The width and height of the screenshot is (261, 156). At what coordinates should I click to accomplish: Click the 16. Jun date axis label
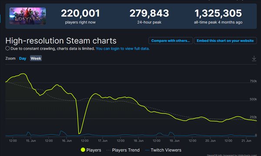67,141
